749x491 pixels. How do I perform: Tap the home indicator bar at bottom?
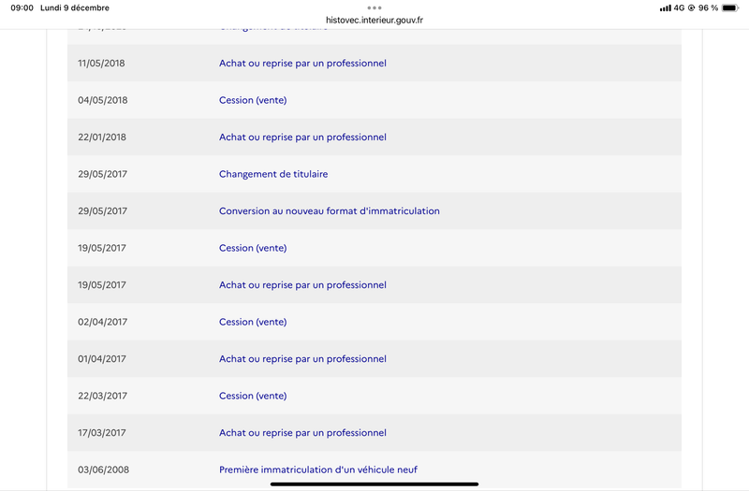374,484
